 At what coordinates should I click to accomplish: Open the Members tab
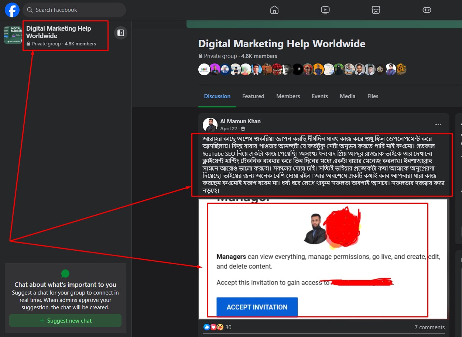288,96
